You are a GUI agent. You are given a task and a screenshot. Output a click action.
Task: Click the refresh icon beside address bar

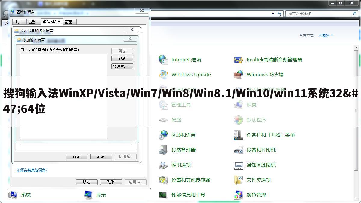point(280,14)
